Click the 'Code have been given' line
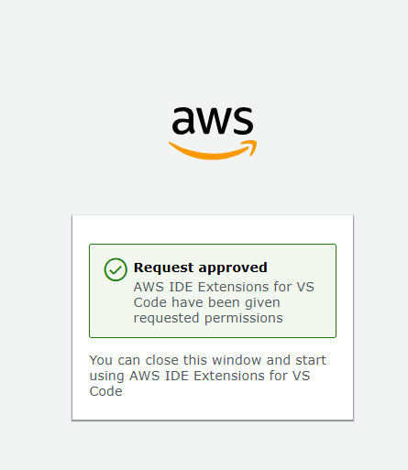 coord(207,302)
